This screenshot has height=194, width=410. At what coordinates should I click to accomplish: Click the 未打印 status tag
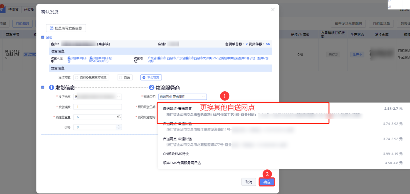[333, 54]
